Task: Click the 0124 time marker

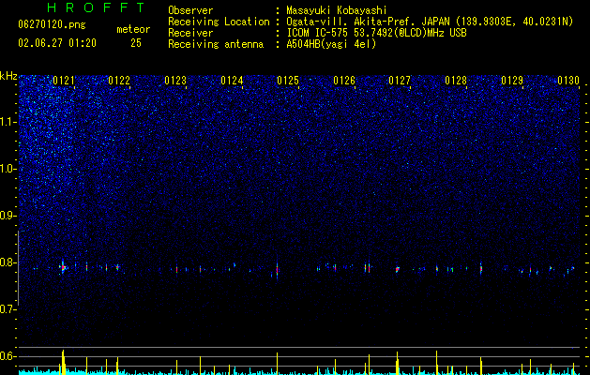Action: pos(232,81)
